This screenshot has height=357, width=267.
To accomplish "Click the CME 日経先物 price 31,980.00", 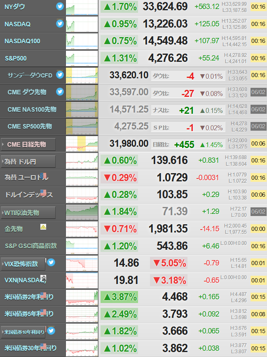I will pyautogui.click(x=129, y=143).
